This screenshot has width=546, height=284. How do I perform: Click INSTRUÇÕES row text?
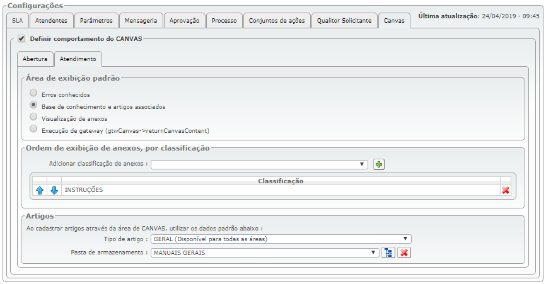(84, 190)
